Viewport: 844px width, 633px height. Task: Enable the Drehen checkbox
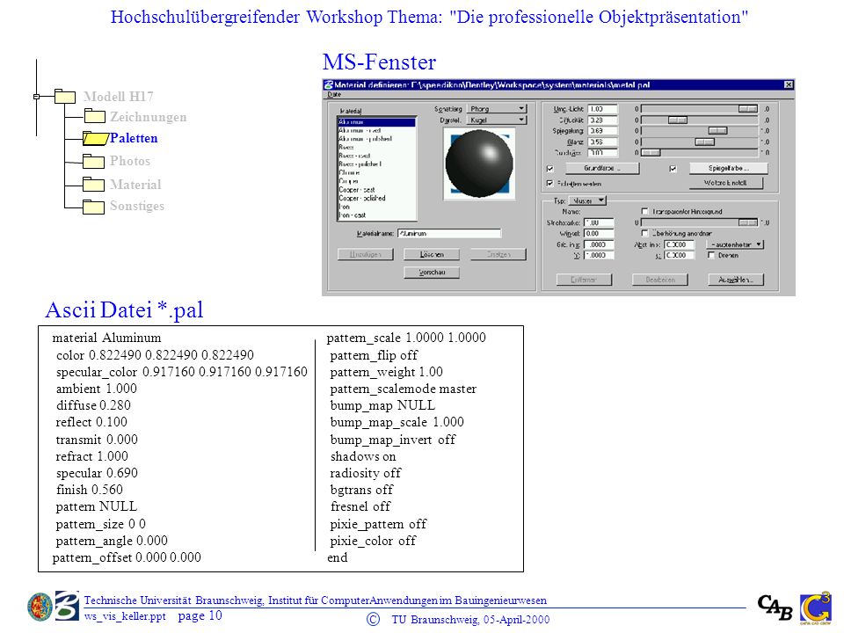(x=711, y=255)
